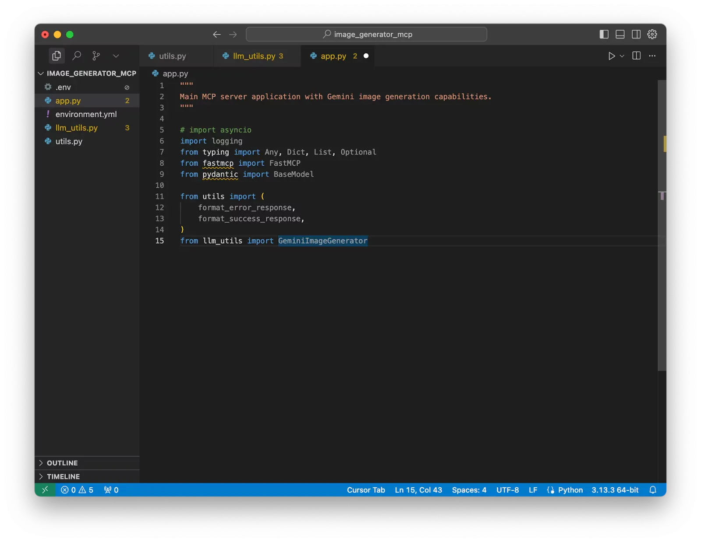Click the .env ignored status icon

127,87
